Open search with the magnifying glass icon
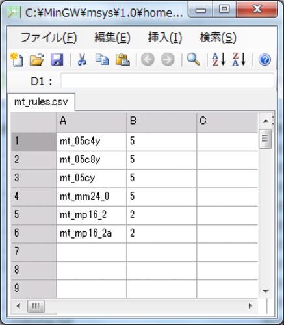The image size is (284, 325). [x=193, y=59]
